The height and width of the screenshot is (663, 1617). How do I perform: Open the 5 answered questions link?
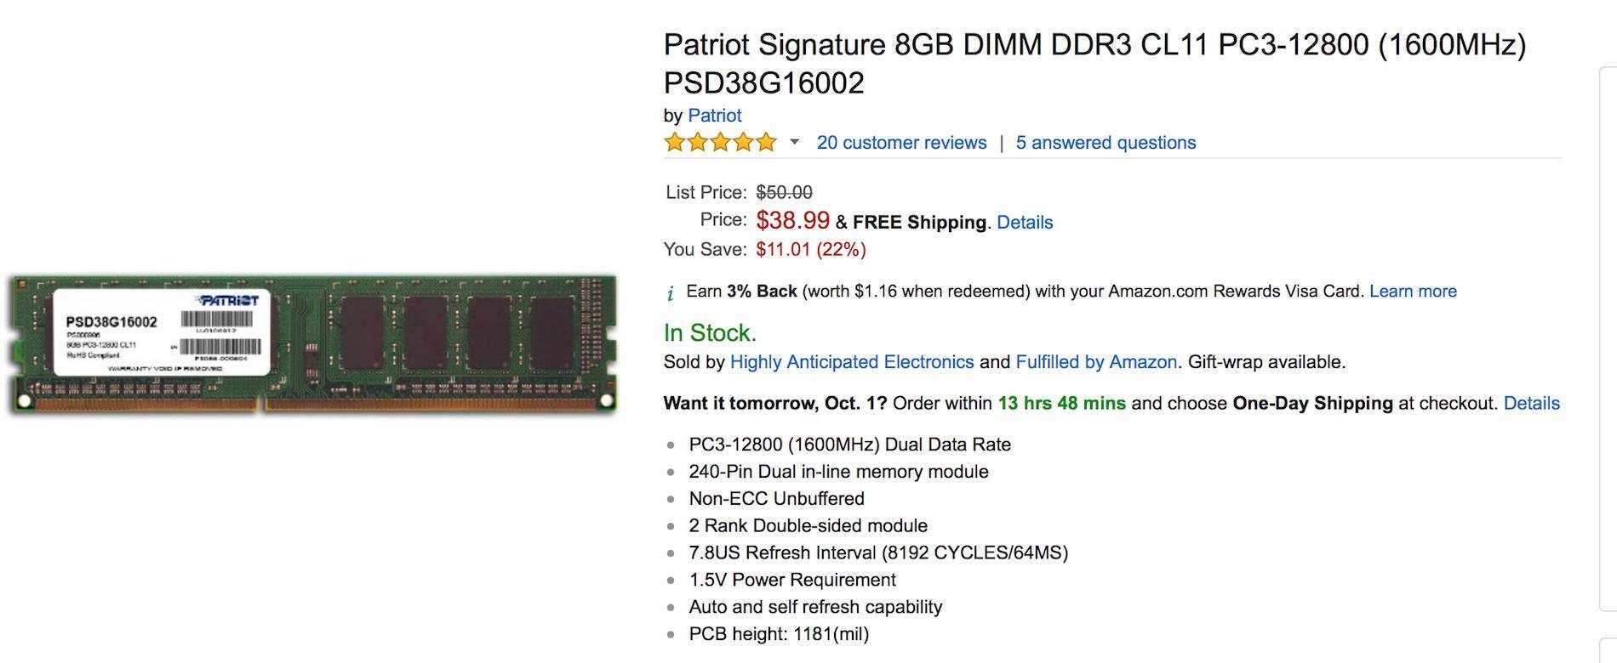1104,143
